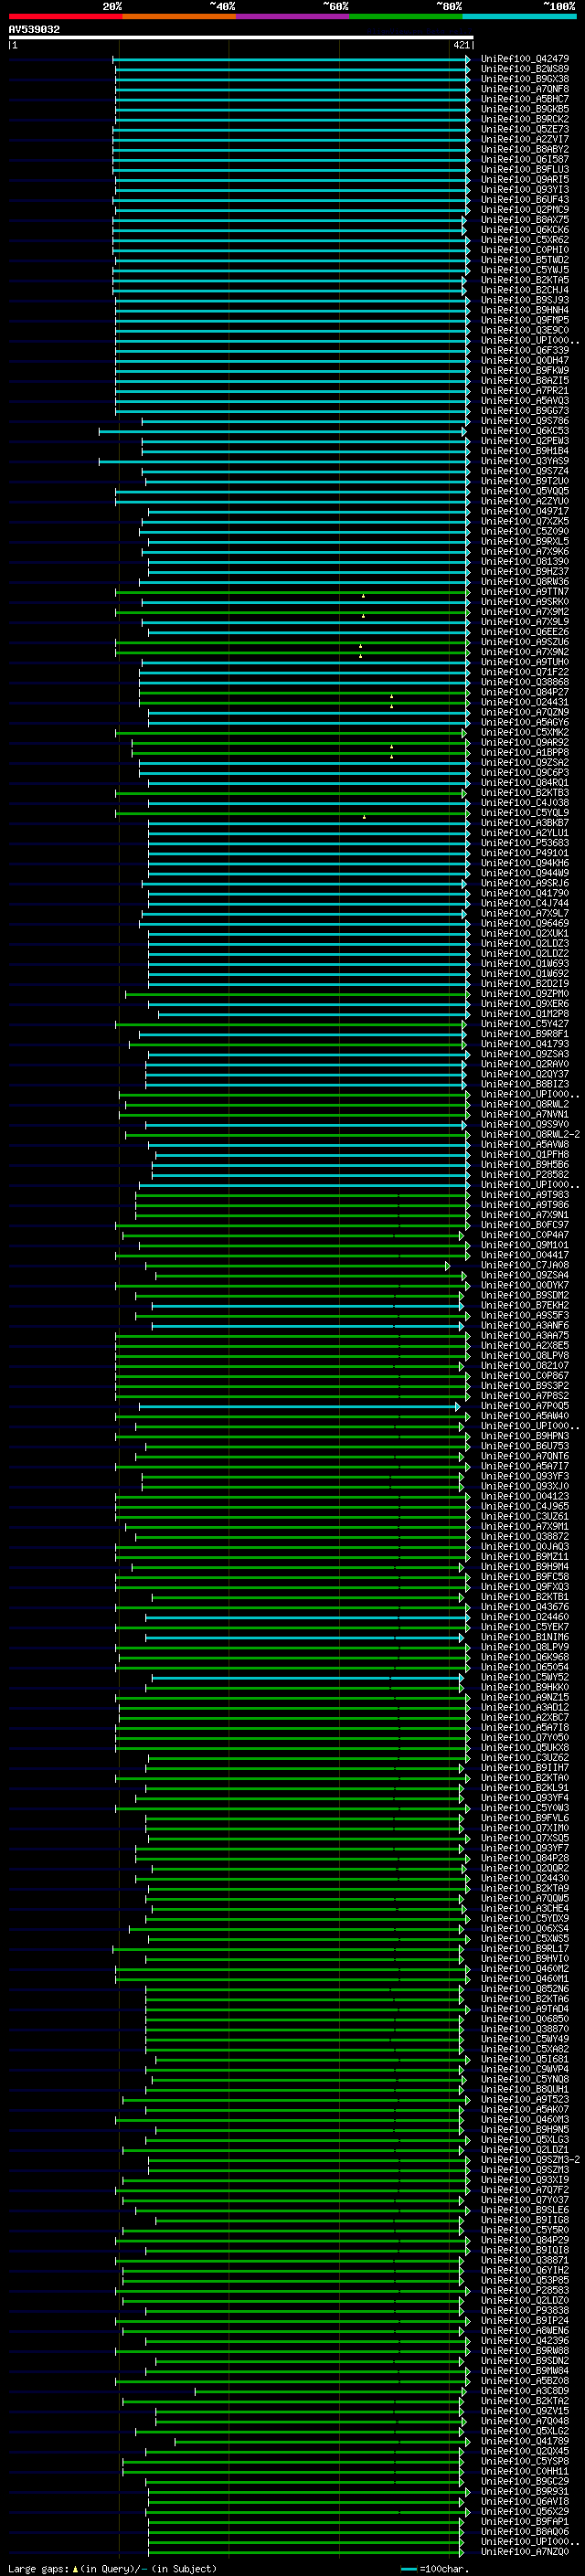Click the label UniRef100_Q93YF3
Screen dimensions: 585x2576
pos(525,1476)
